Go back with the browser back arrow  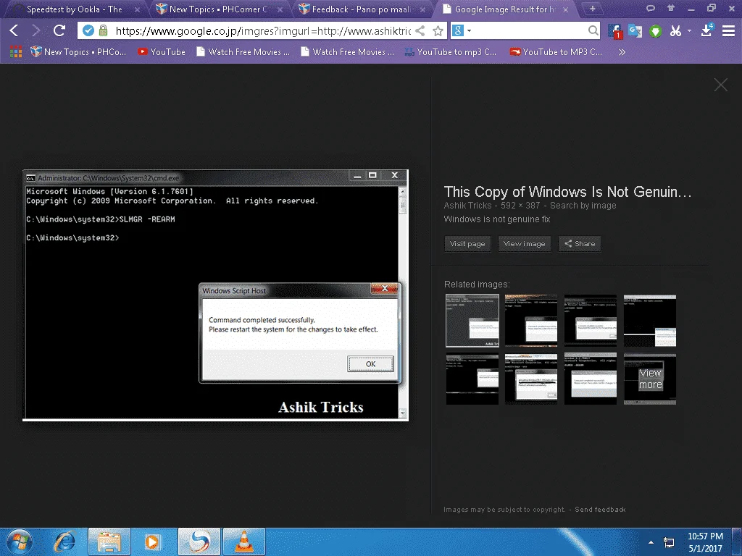pyautogui.click(x=14, y=30)
